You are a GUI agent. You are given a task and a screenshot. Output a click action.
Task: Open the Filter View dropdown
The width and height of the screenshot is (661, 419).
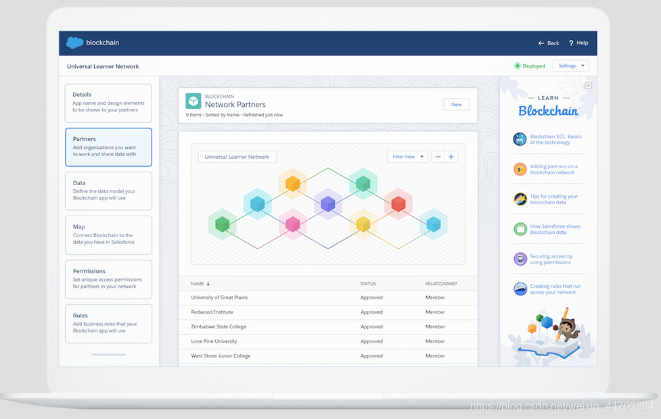coord(407,157)
